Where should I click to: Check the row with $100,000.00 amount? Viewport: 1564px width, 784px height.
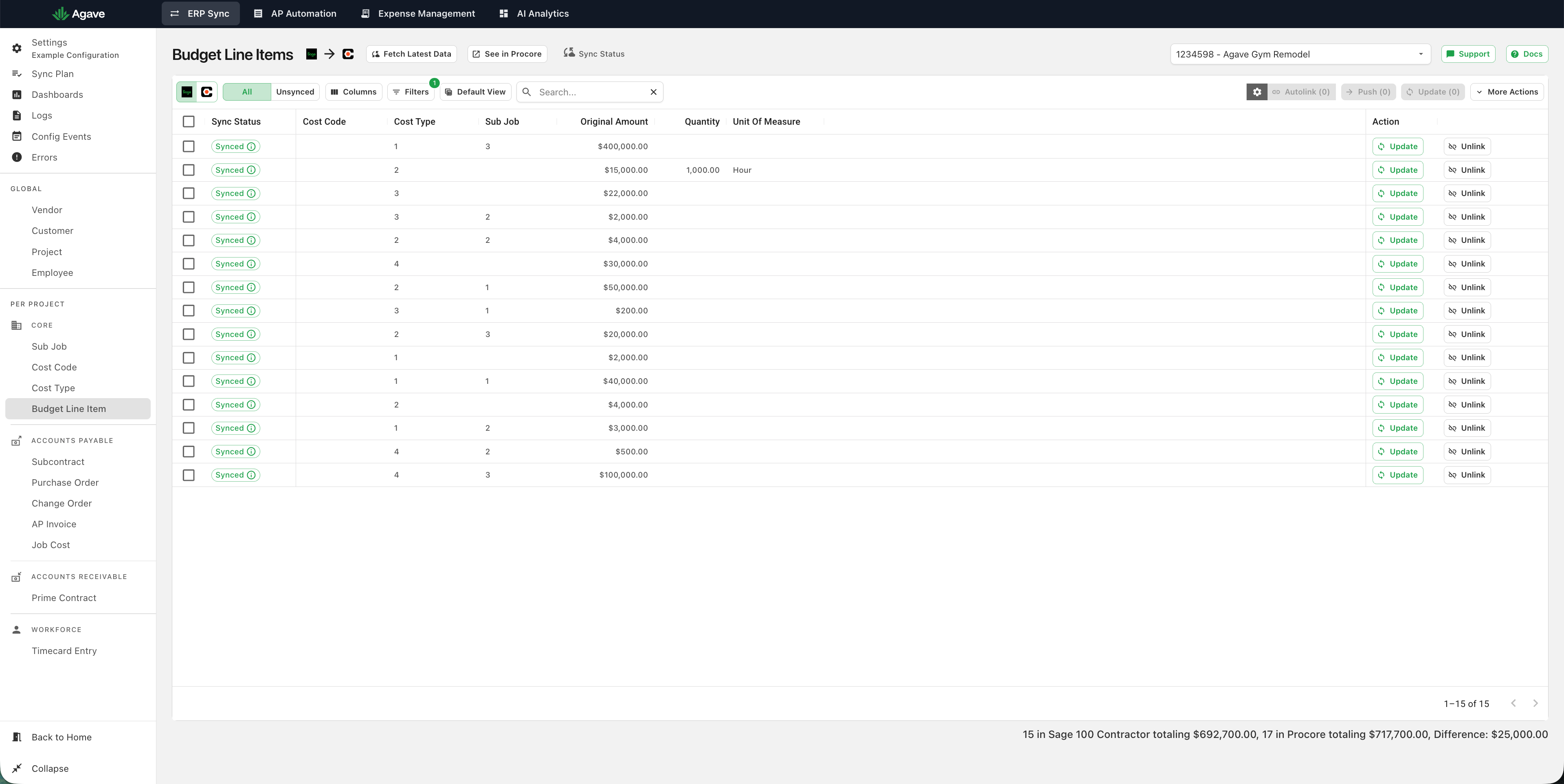(x=189, y=475)
